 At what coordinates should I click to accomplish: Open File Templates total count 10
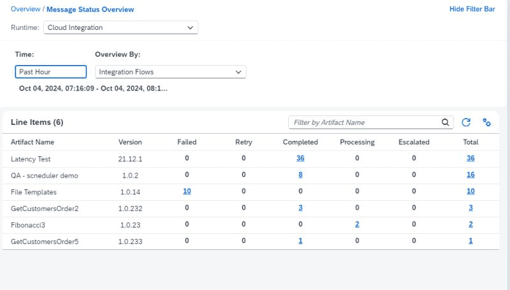coord(470,191)
